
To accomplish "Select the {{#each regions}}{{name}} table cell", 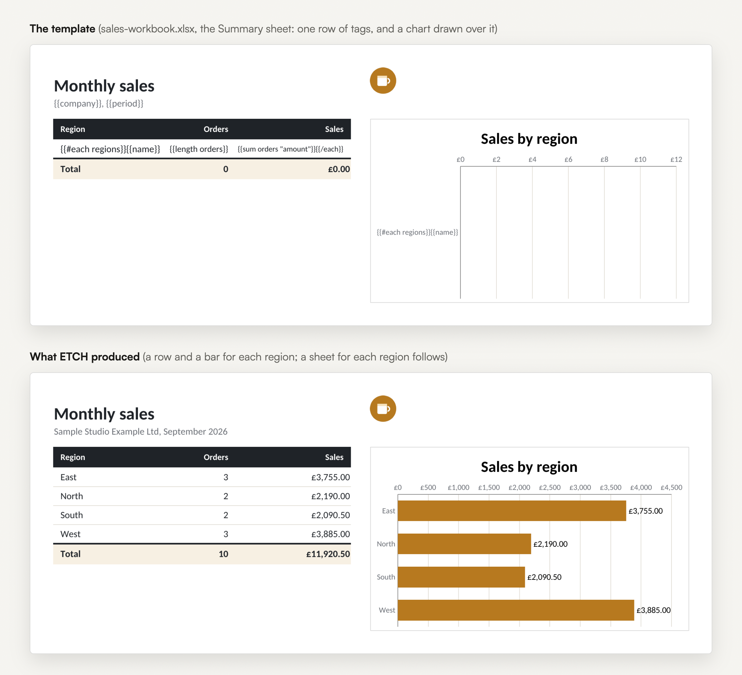I will pos(110,149).
